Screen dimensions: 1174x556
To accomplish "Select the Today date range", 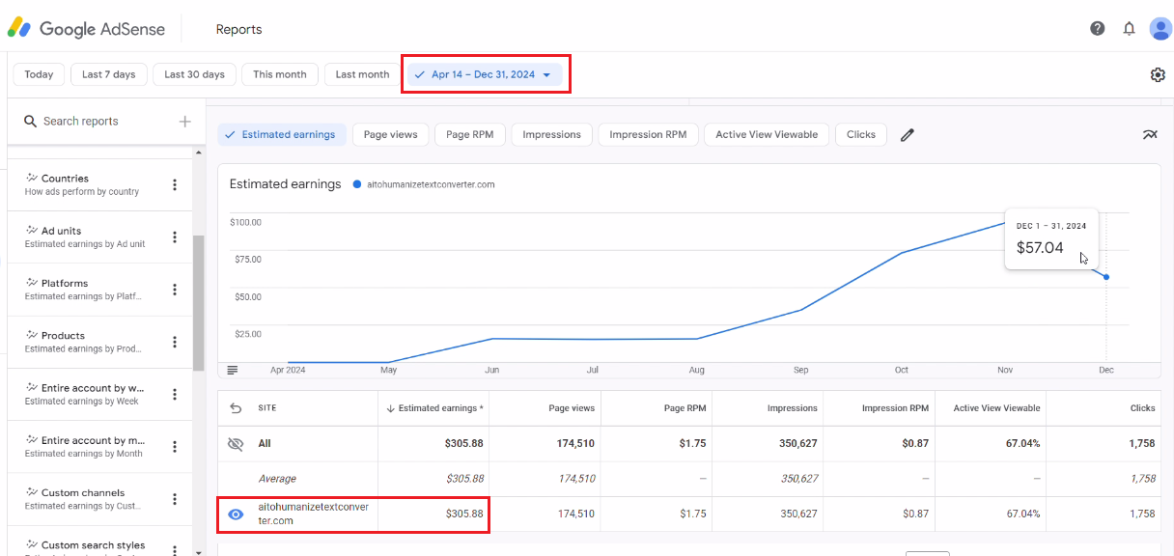I will click(x=40, y=74).
